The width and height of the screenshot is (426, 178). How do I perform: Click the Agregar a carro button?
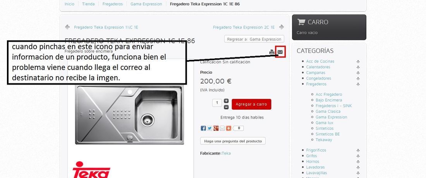pos(251,104)
